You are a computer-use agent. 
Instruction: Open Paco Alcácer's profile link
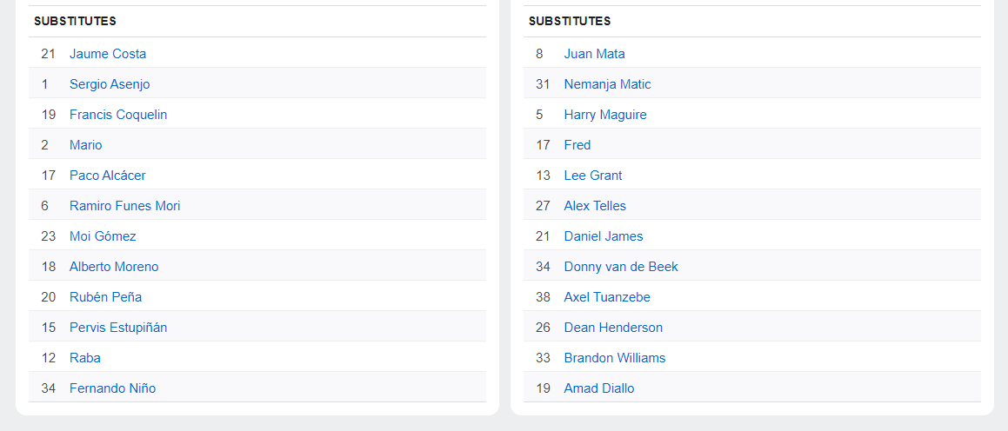coord(108,176)
